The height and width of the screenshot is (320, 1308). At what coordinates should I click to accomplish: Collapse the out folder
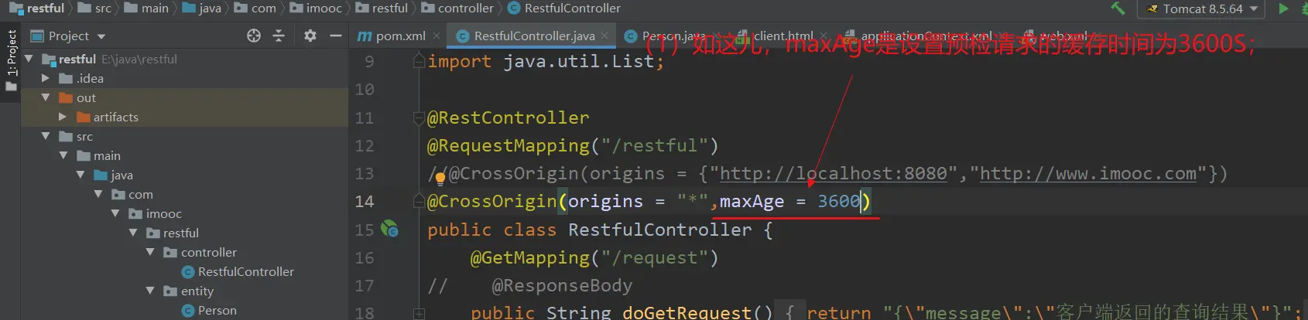coord(46,97)
